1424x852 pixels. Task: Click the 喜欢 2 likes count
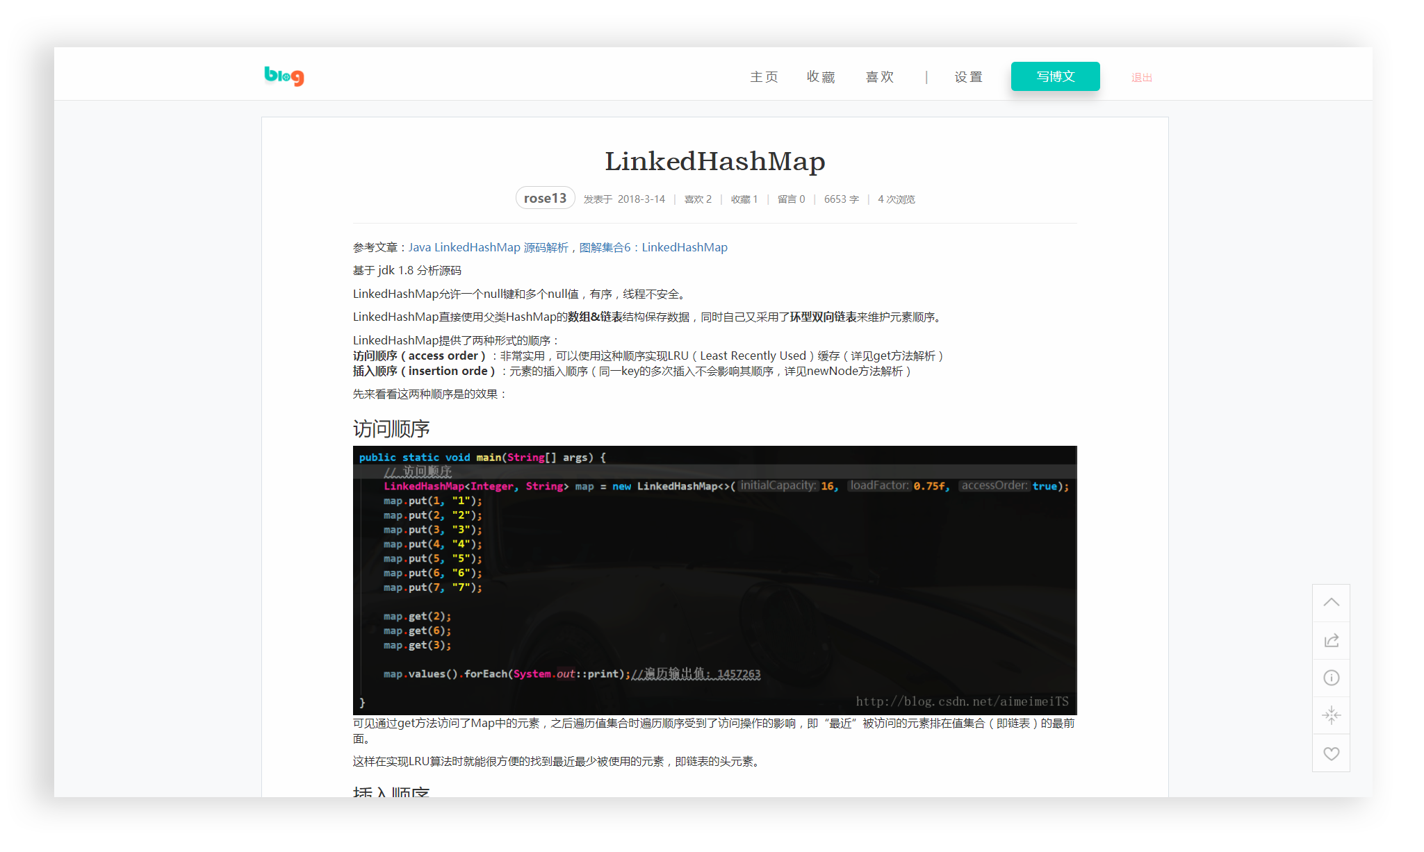[698, 199]
